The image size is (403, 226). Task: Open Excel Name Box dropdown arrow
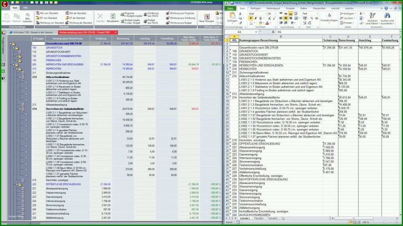[256, 32]
